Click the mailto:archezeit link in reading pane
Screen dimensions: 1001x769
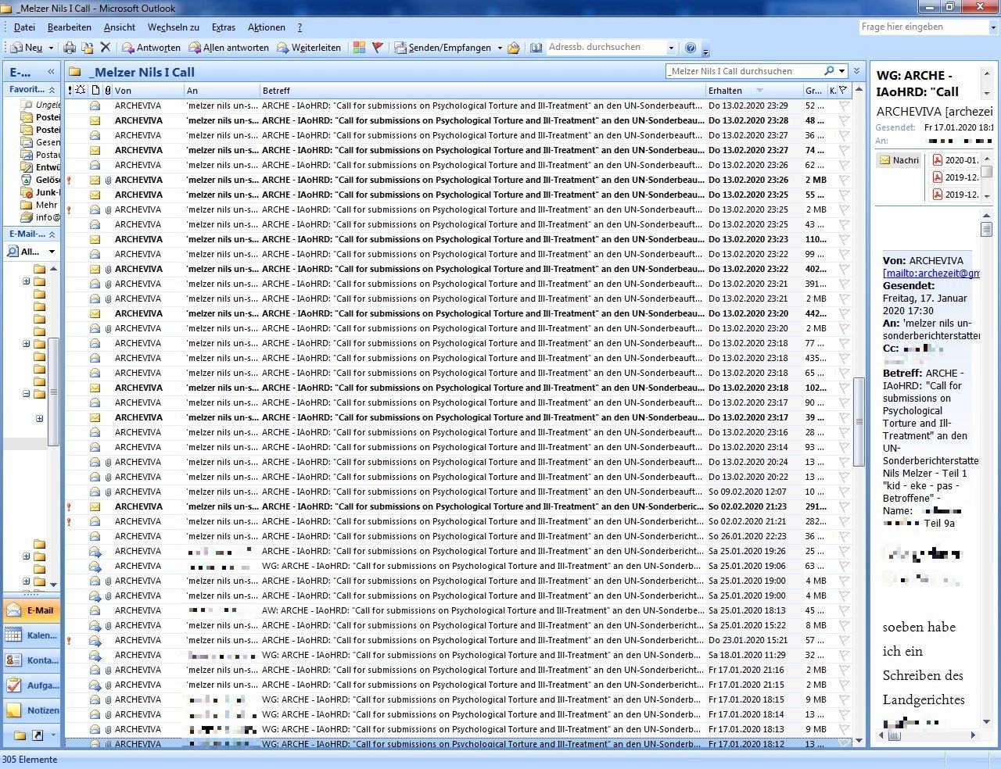(x=931, y=273)
